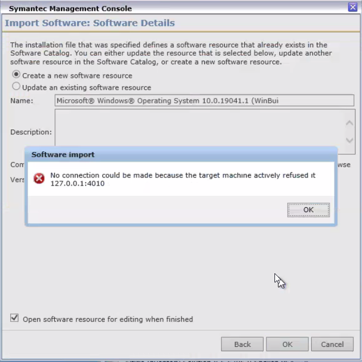Image resolution: width=362 pixels, height=362 pixels.
Task: Click OK in the Software import dialog
Action: 309,210
